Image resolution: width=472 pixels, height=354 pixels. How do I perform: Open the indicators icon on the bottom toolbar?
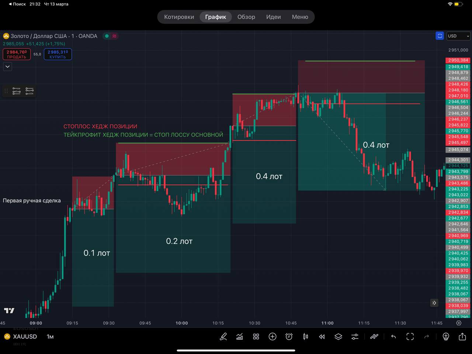[x=240, y=337]
